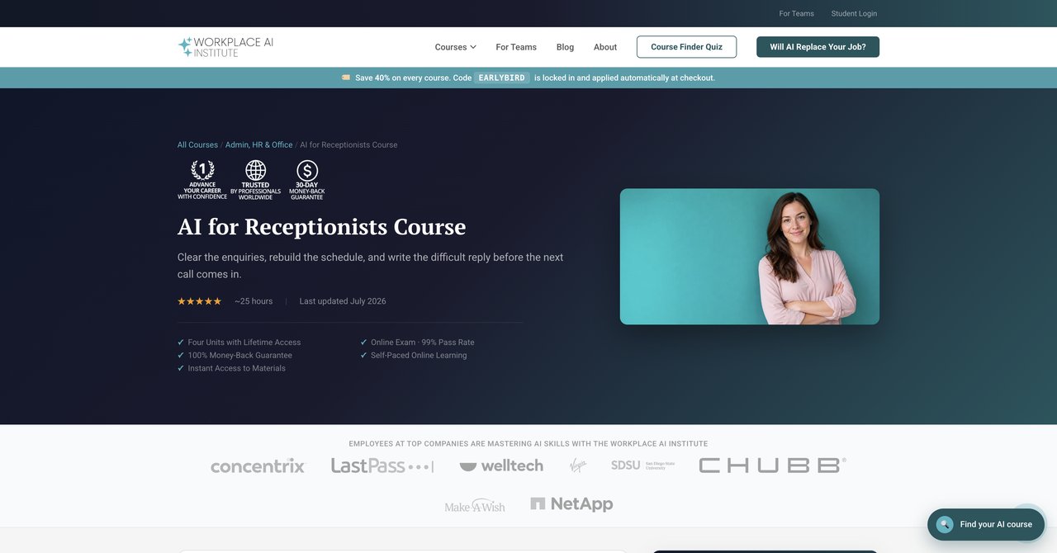Click Online Exam - 99% Pass Rate text

(423, 343)
